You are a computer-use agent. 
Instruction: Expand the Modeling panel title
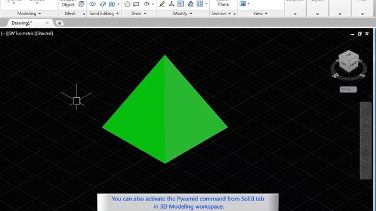tap(29, 13)
